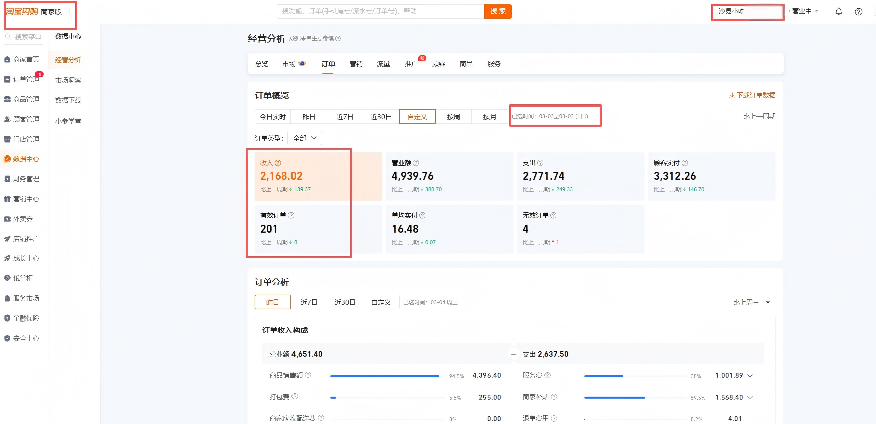Select the 近30日 range in 订单概览
876x424 pixels.
point(381,117)
